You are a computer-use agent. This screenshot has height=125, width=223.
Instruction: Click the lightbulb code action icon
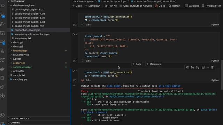coord(86,20)
